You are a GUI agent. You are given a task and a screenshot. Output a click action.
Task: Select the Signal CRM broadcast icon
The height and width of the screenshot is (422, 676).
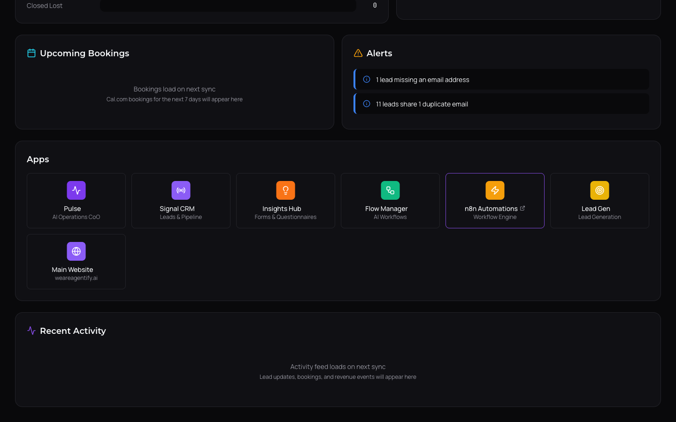click(x=181, y=190)
